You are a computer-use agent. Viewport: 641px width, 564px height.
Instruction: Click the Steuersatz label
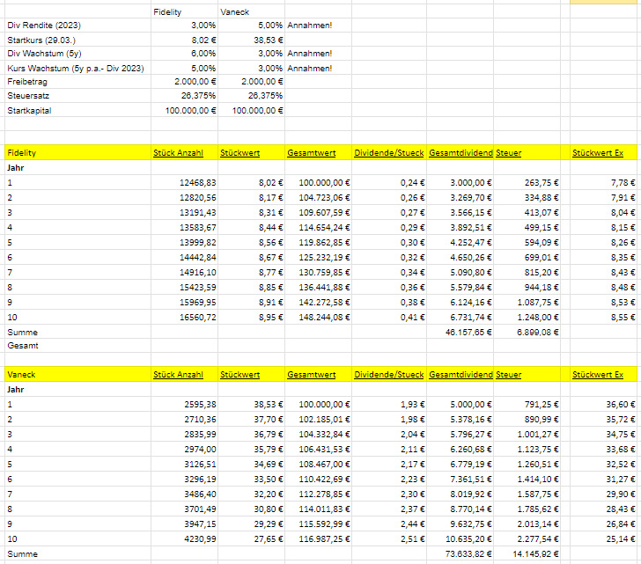coord(28,96)
